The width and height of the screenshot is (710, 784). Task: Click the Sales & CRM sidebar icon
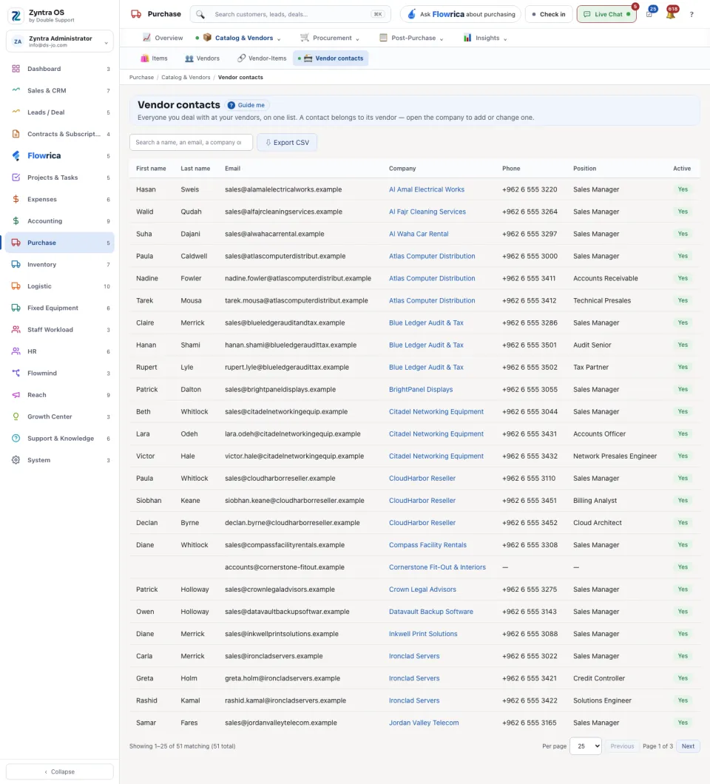coord(16,90)
